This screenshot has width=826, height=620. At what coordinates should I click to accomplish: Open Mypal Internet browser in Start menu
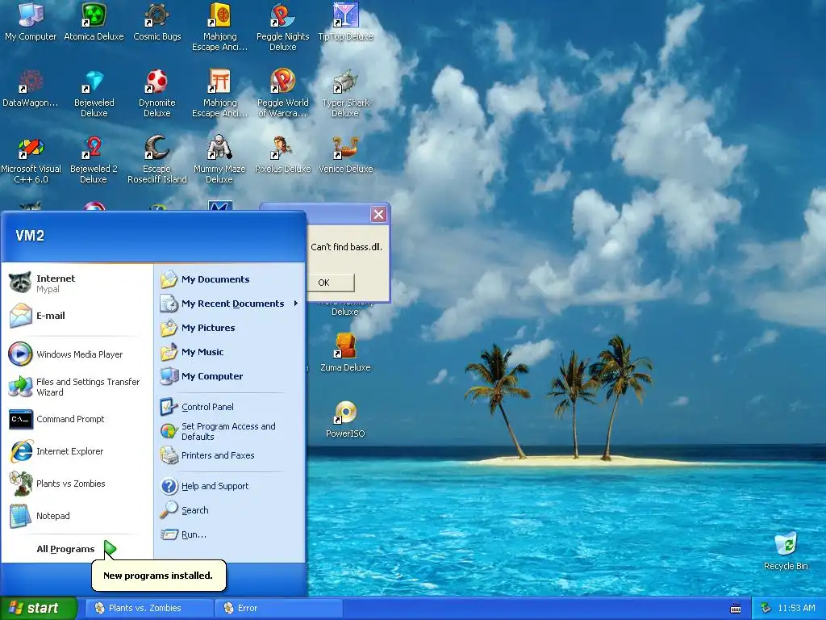tap(77, 283)
